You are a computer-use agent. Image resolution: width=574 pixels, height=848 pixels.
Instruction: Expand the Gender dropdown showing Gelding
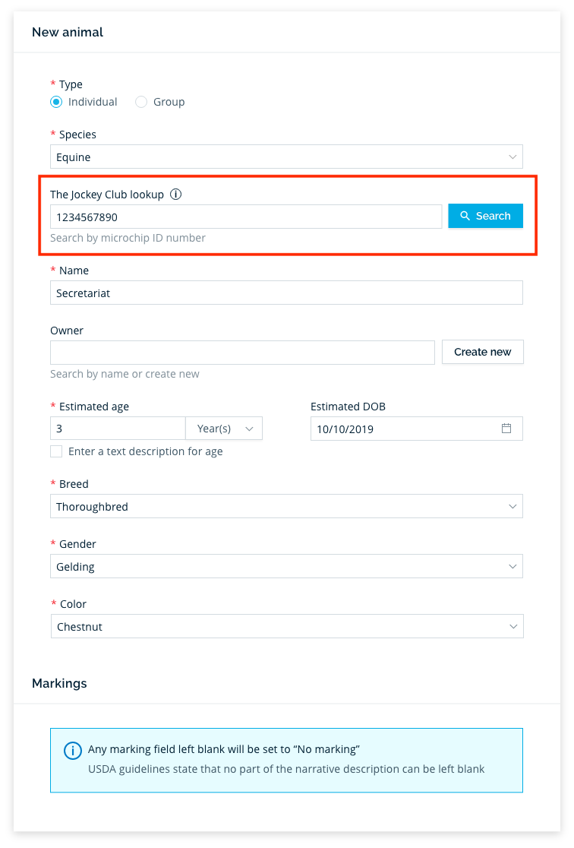click(x=286, y=566)
